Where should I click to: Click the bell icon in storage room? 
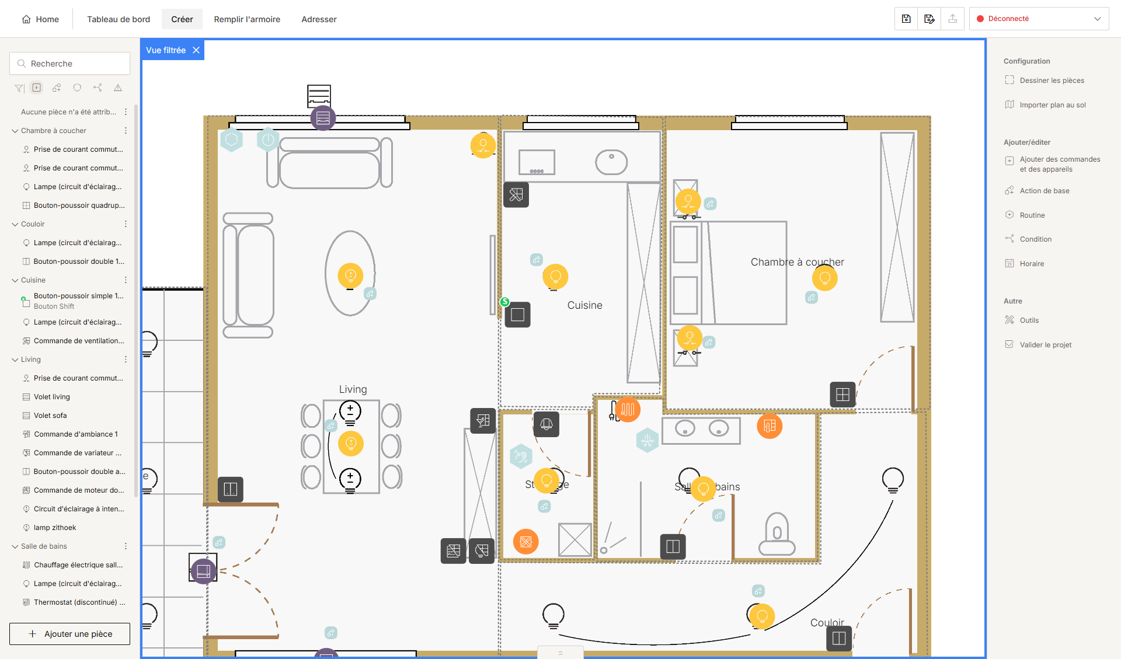[x=546, y=424]
